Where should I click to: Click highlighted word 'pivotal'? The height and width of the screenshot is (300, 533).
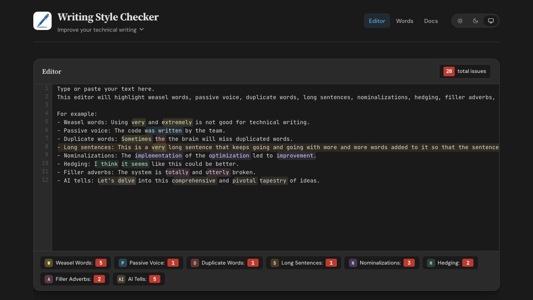244,180
